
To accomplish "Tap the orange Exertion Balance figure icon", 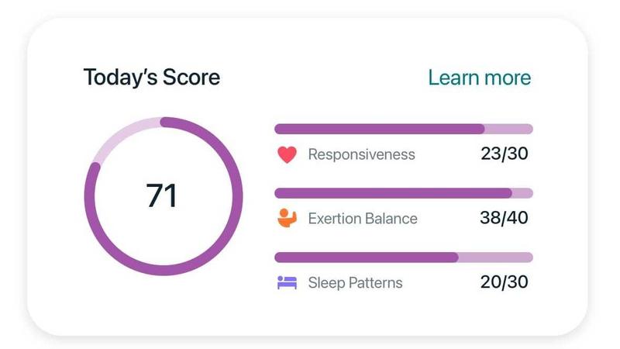I will [x=287, y=218].
